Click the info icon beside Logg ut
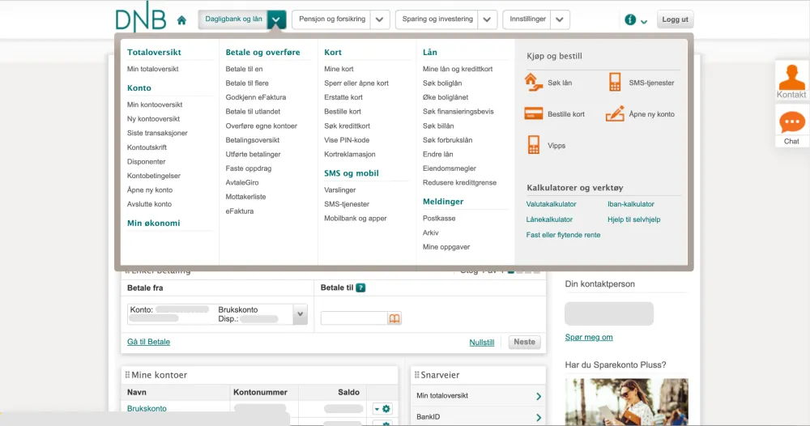Image resolution: width=810 pixels, height=426 pixels. coord(630,19)
